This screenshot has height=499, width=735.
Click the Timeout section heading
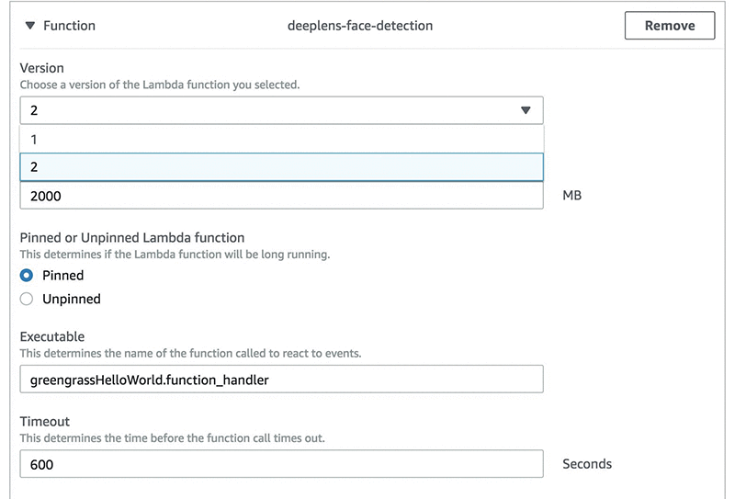point(45,422)
